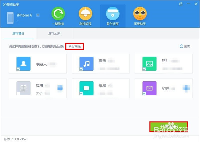Screen dimensions: 200x143
Task: Click the 备份路径 button
Action: (74, 46)
